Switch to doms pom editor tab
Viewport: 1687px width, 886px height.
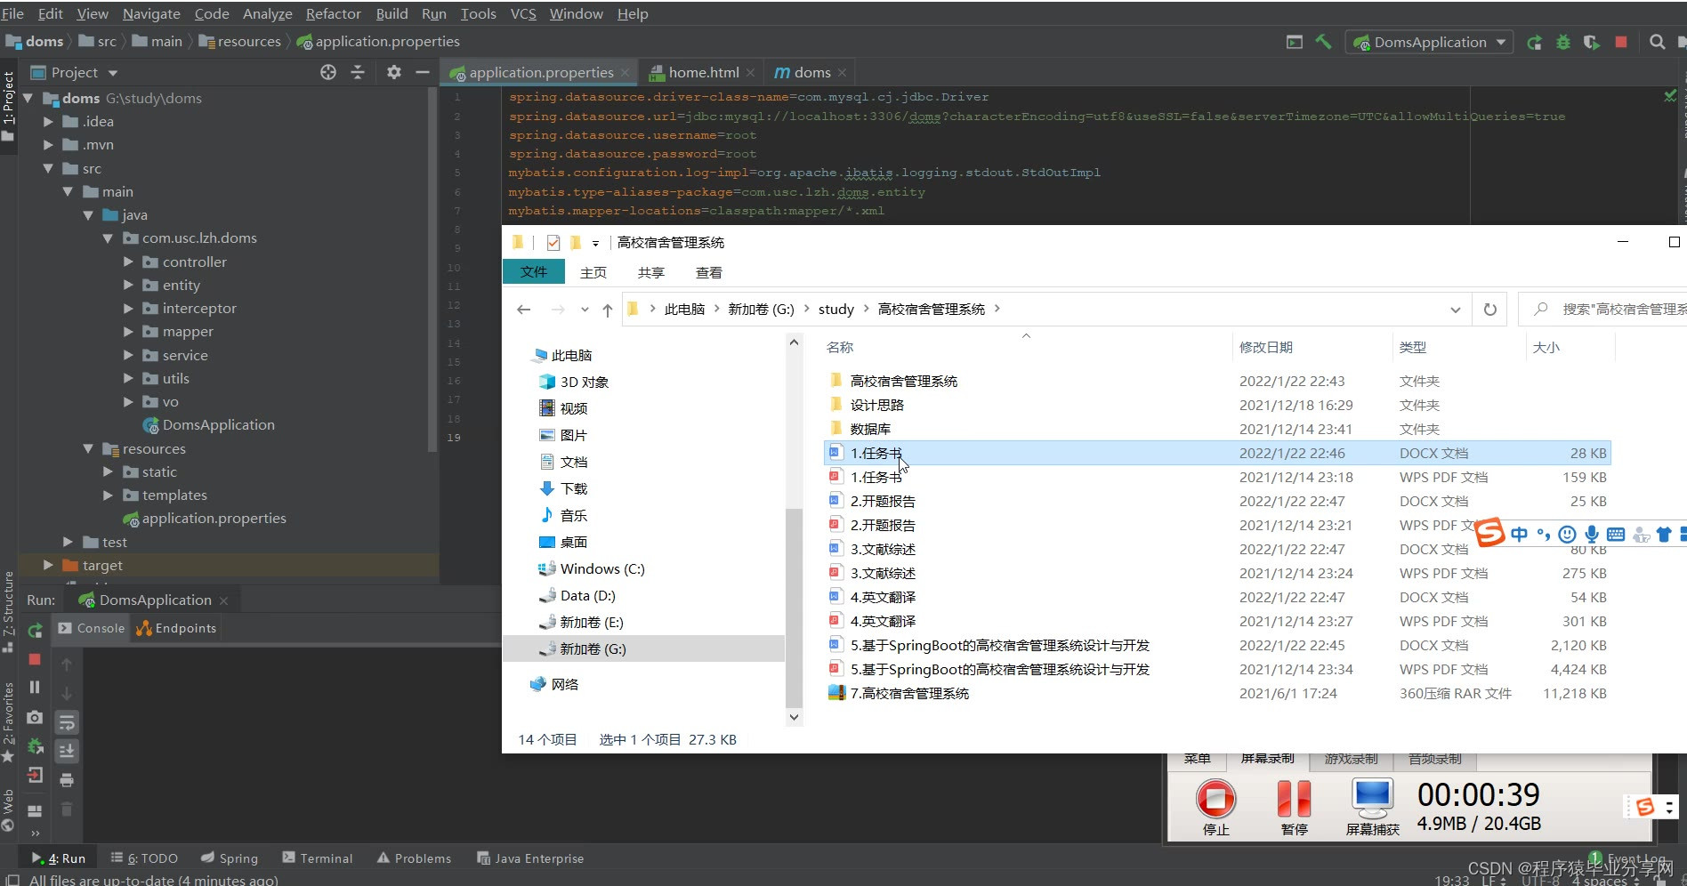click(811, 73)
